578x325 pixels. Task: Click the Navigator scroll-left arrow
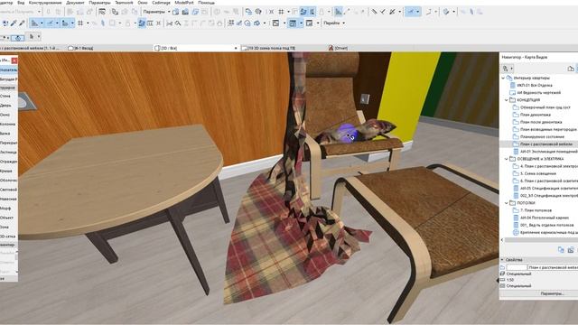tap(502, 240)
